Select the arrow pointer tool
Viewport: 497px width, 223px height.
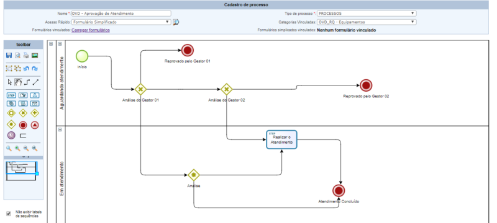pyautogui.click(x=9, y=82)
